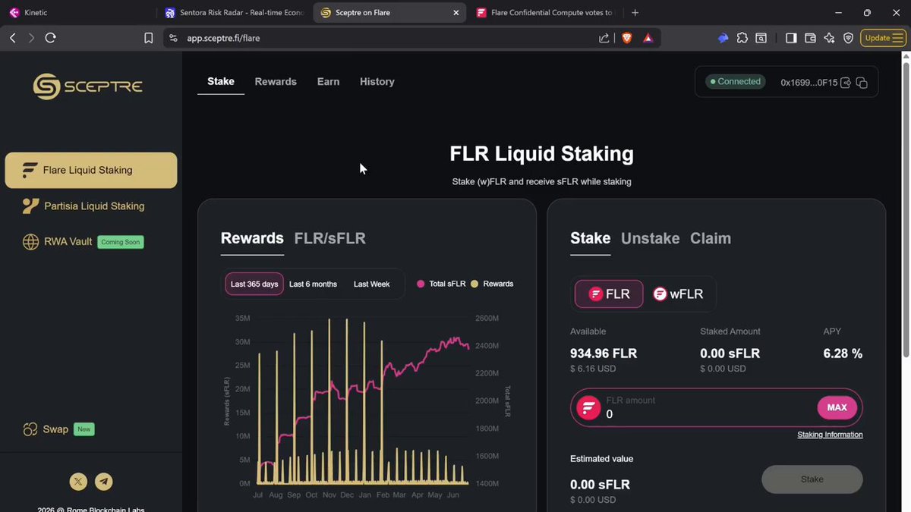Open the browser extensions puzzle icon

click(742, 38)
